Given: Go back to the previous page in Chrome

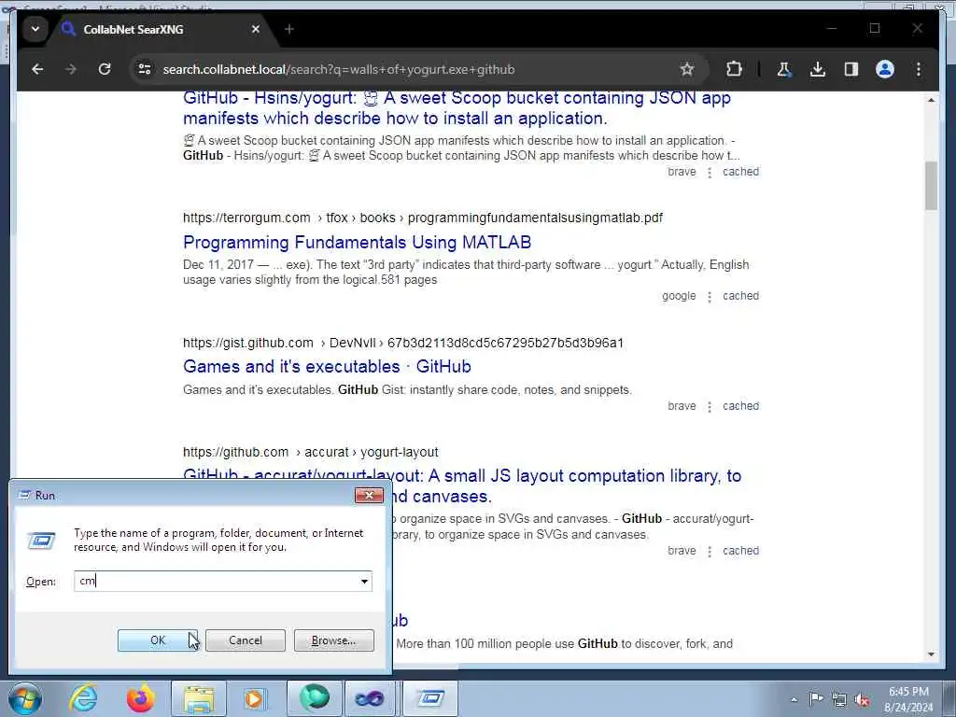Looking at the screenshot, I should (37, 69).
